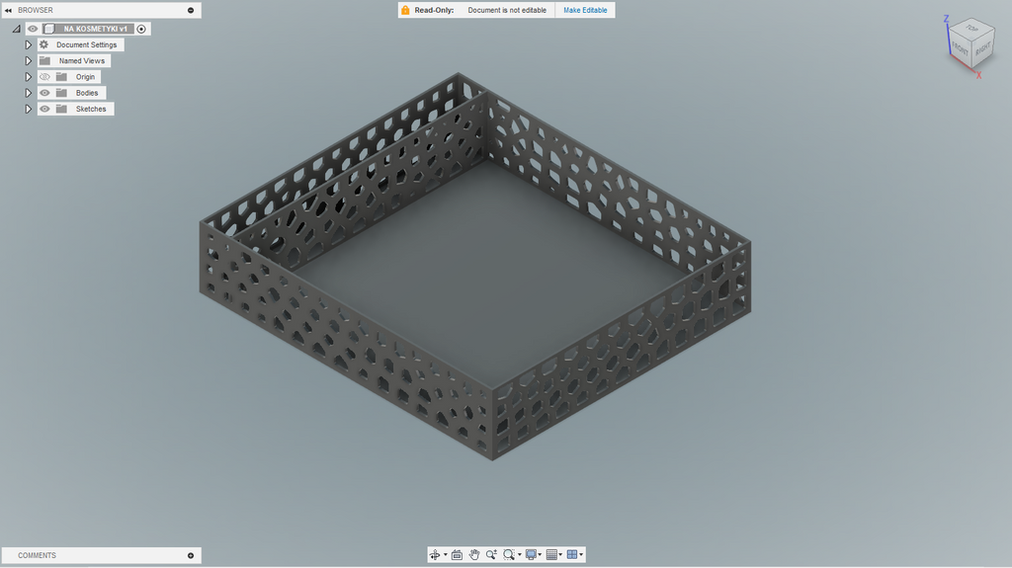The image size is (1012, 568).
Task: Select the Pan hand tool
Action: point(474,554)
